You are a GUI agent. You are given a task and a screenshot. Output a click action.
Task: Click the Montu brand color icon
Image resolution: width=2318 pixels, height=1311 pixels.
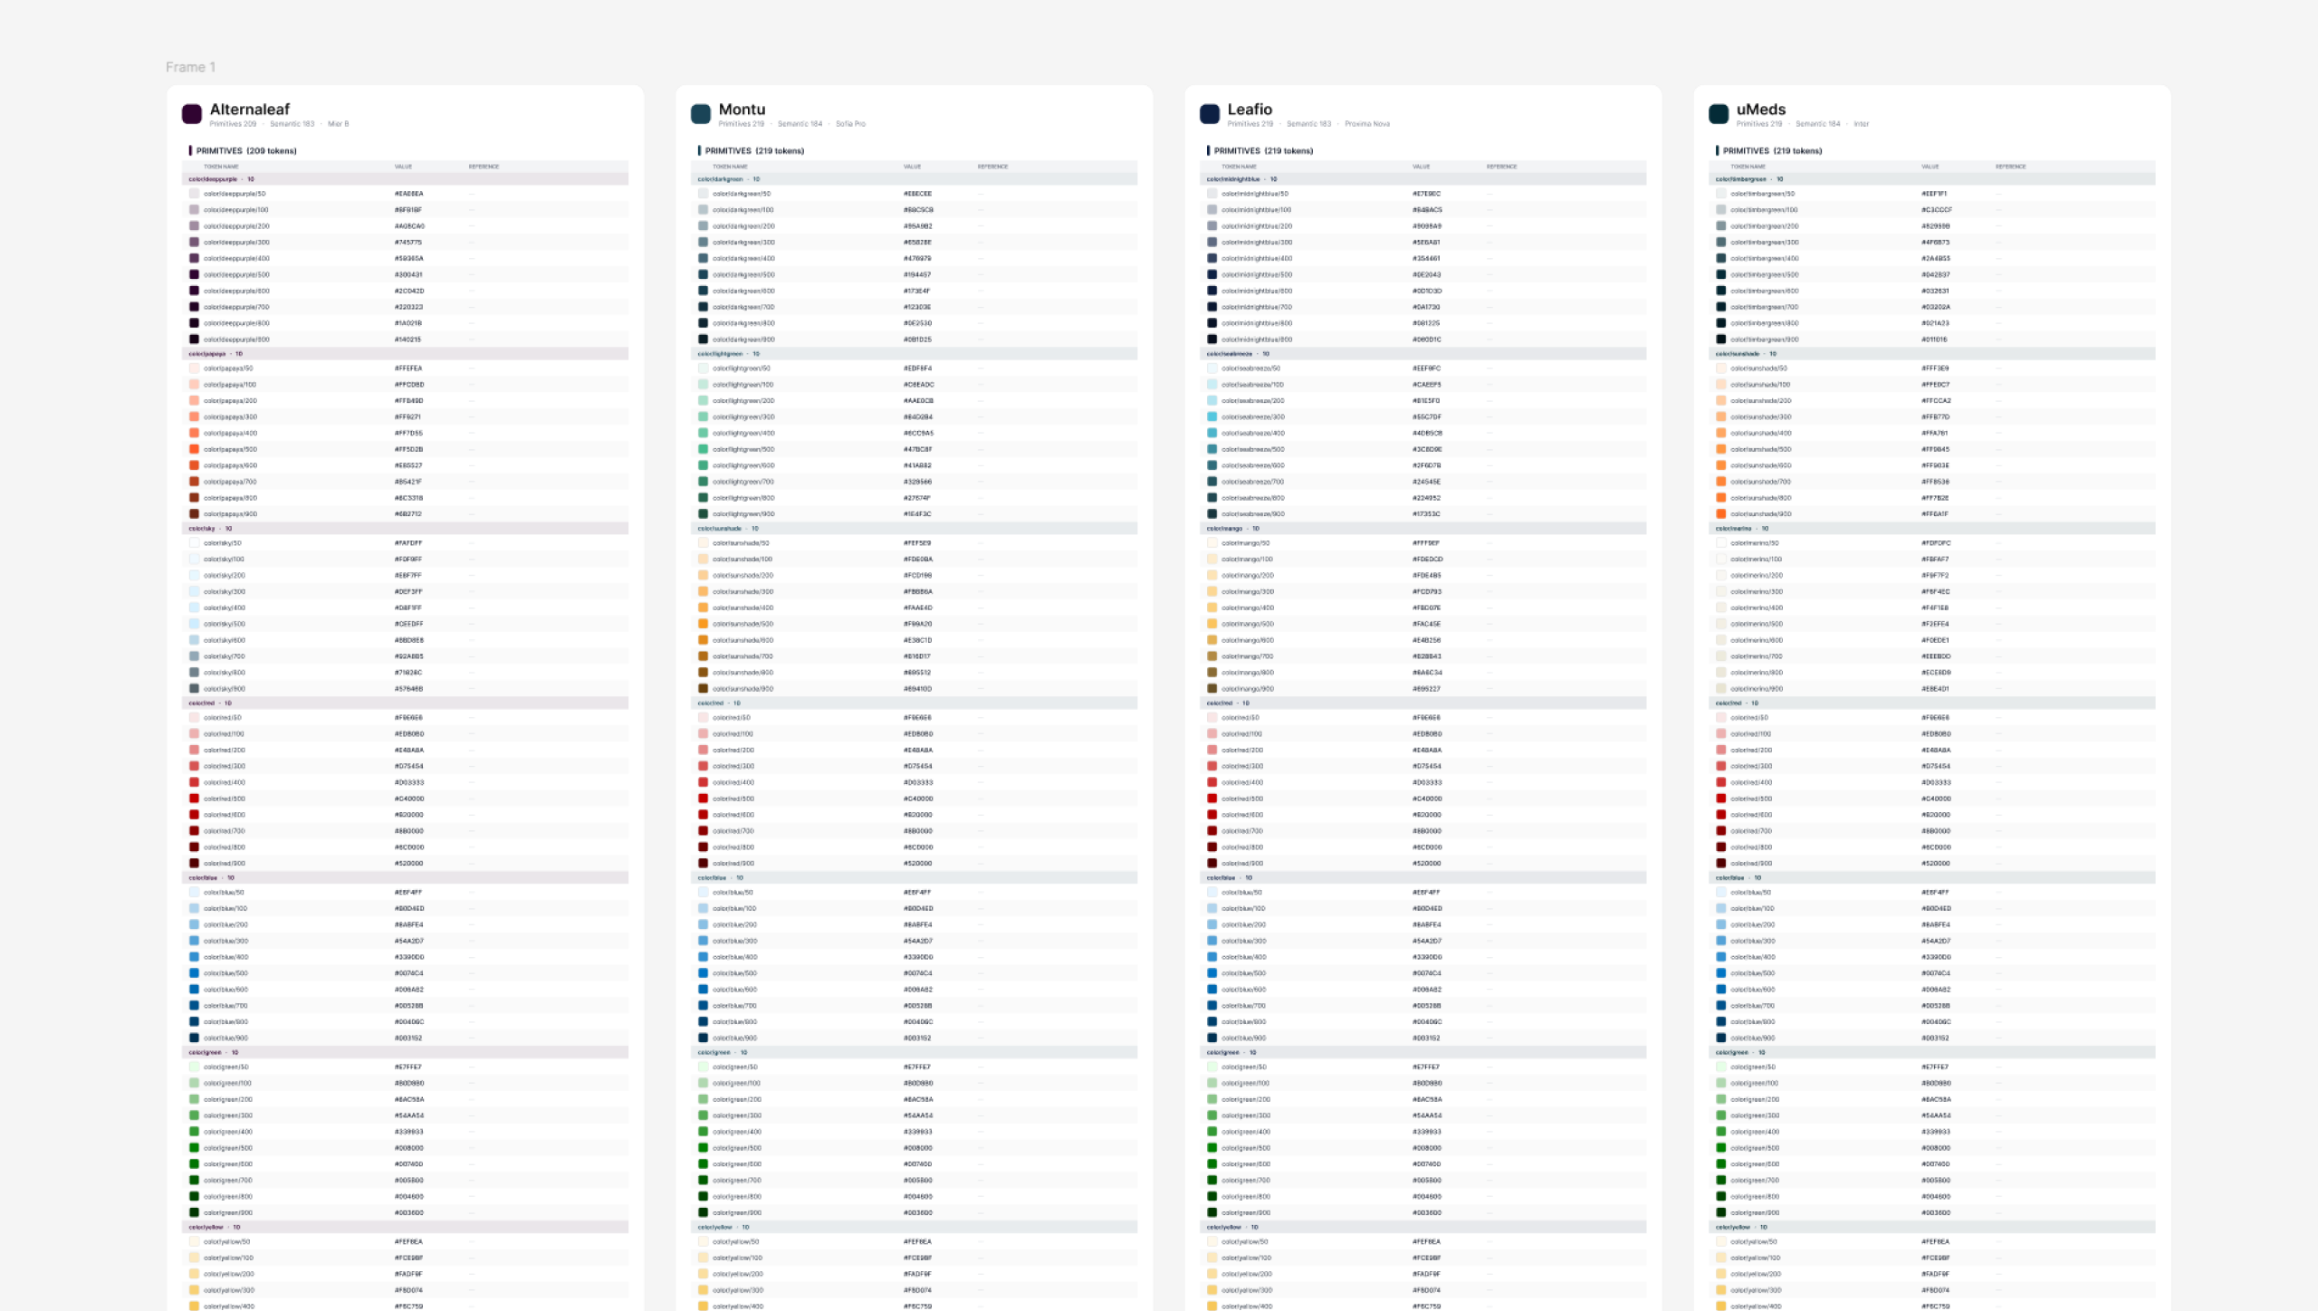click(x=701, y=114)
